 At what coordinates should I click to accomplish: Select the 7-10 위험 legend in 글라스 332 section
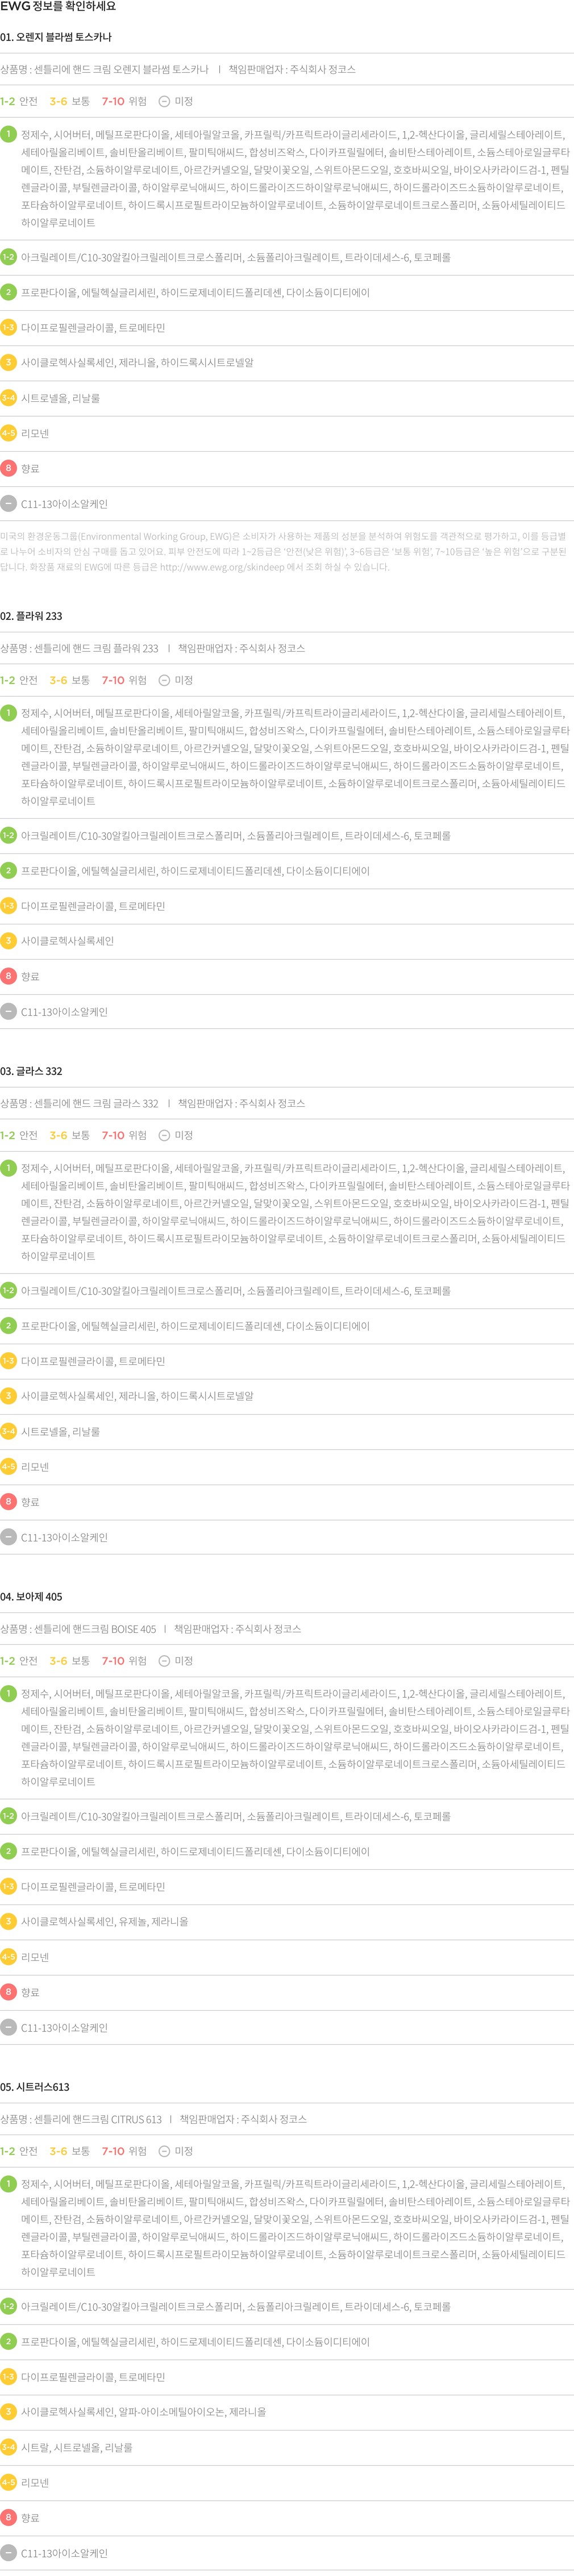tap(124, 1135)
